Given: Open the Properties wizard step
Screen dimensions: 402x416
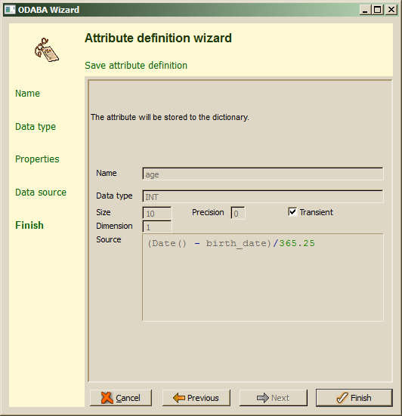Looking at the screenshot, I should [37, 159].
